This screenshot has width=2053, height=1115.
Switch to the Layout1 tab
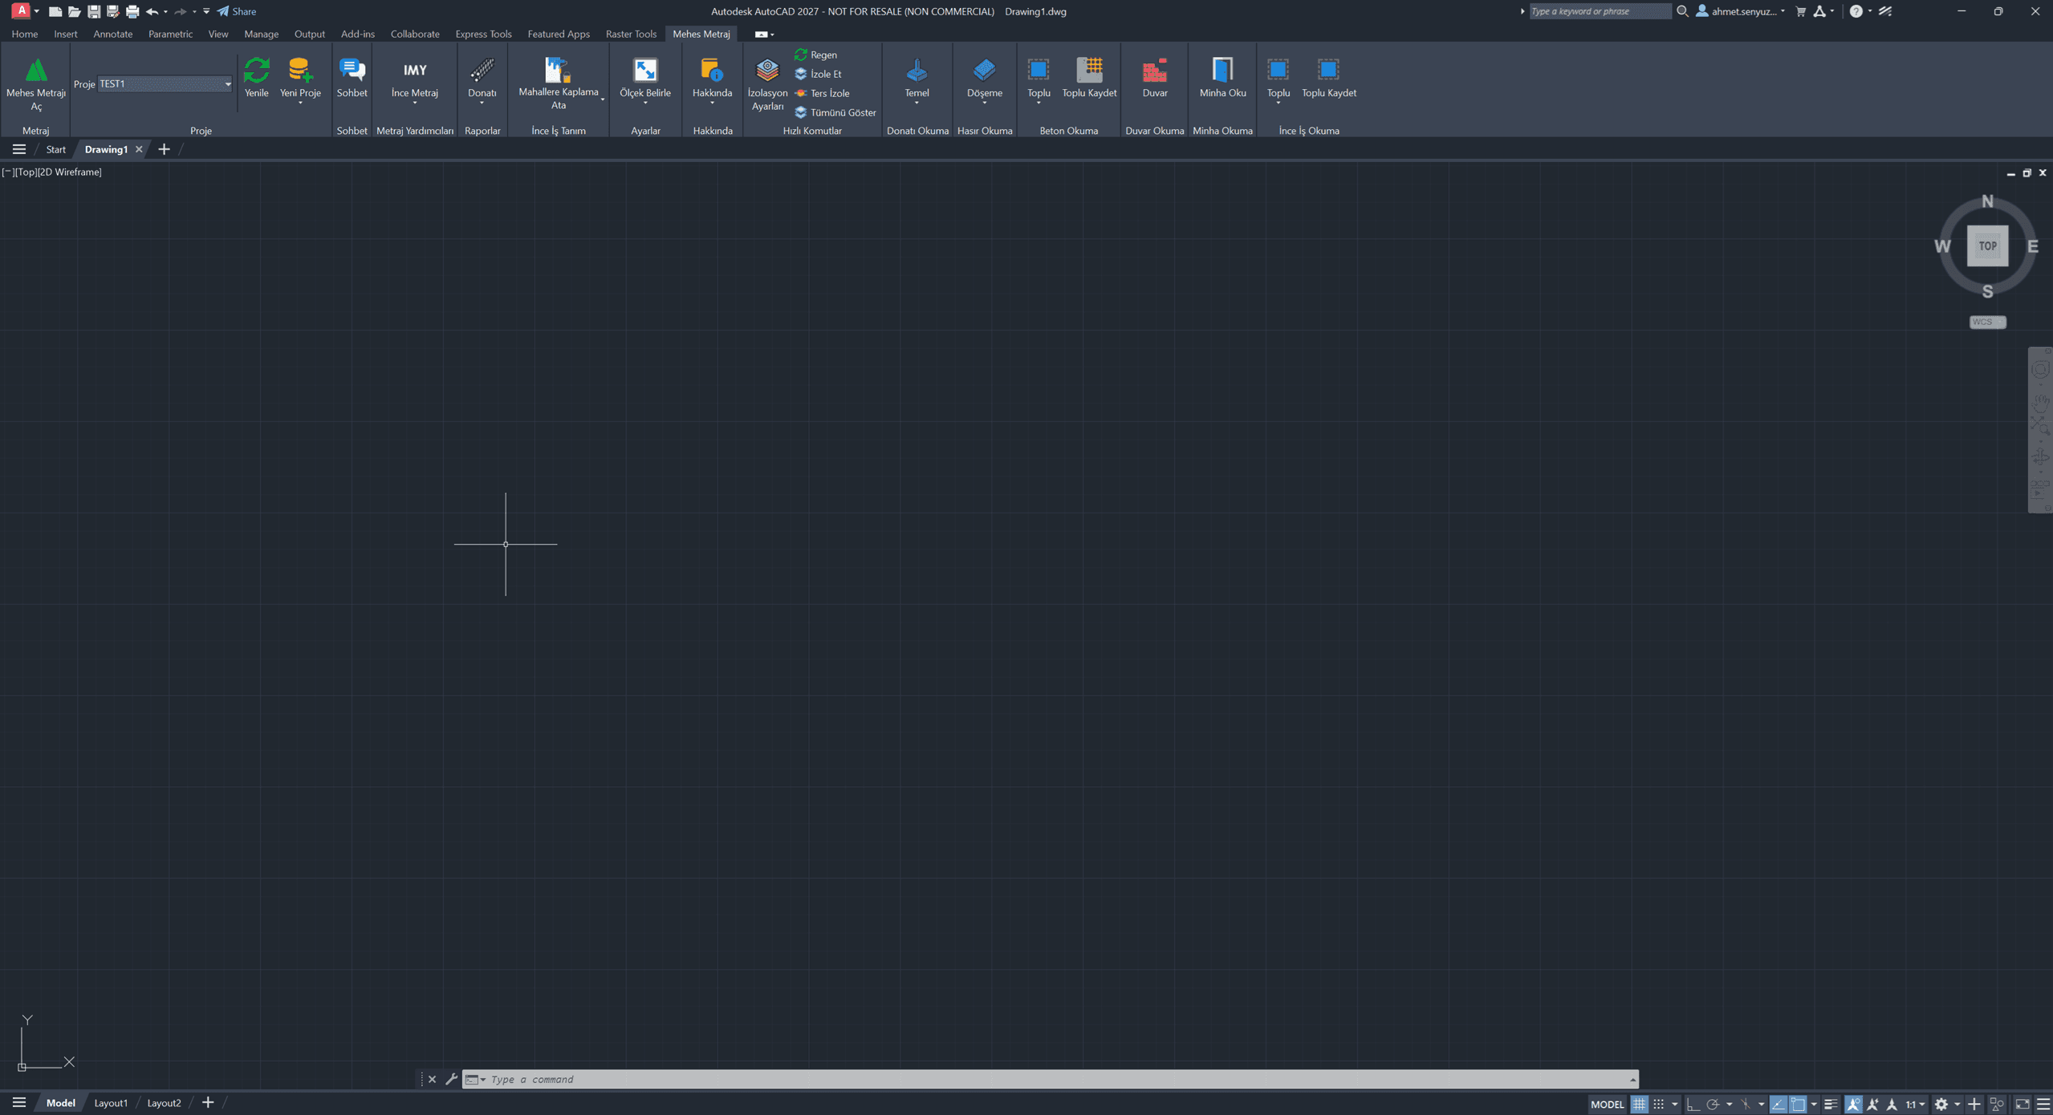(x=111, y=1103)
